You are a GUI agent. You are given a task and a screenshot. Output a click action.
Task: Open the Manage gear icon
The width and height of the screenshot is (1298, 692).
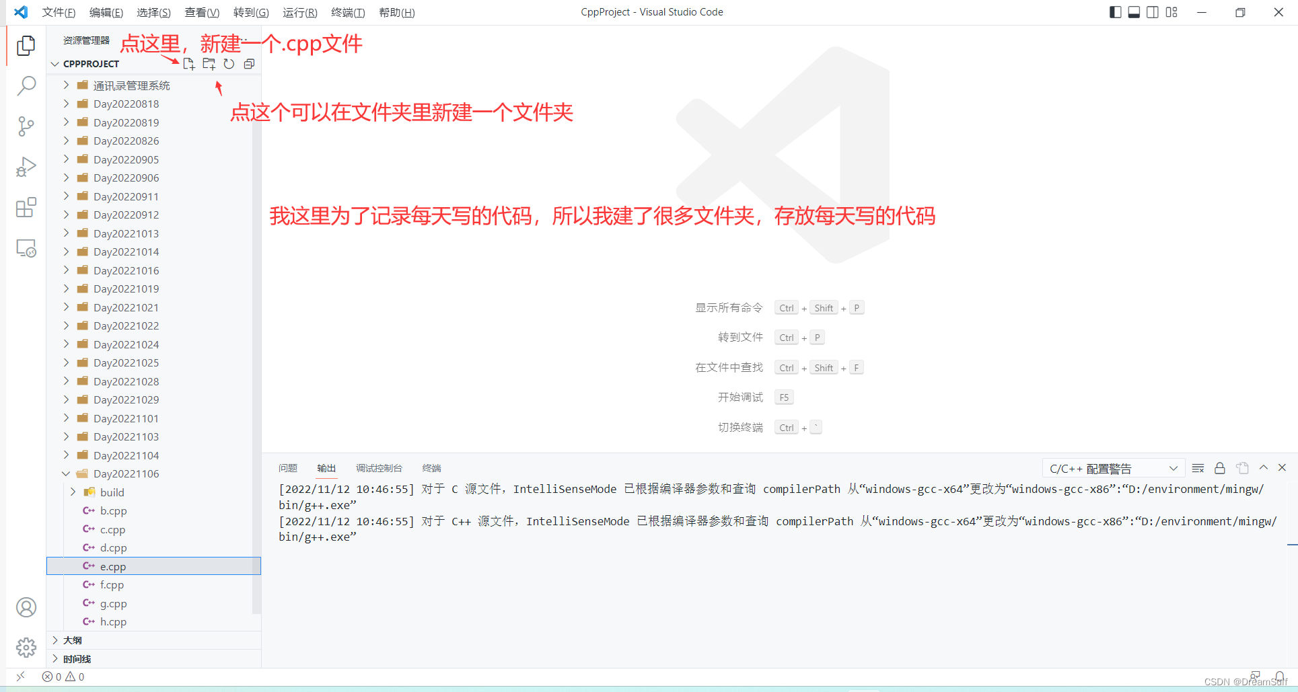(x=26, y=648)
